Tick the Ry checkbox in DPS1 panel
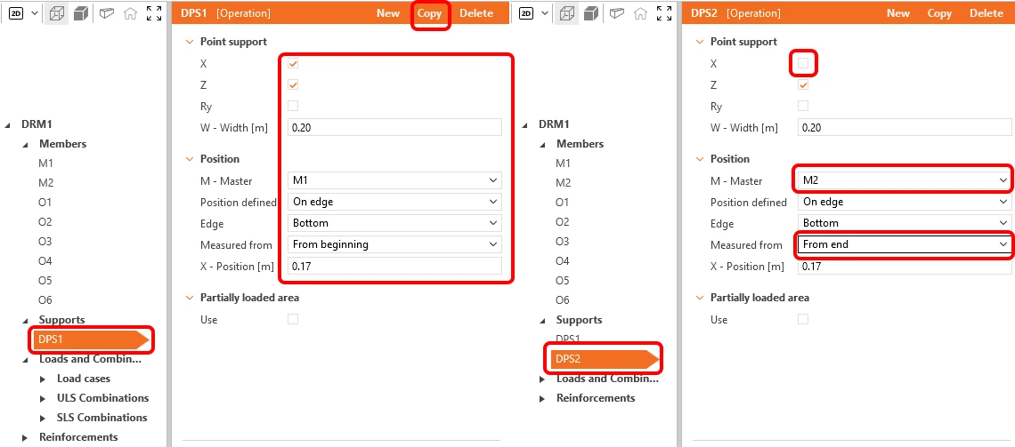Image resolution: width=1015 pixels, height=447 pixels. click(293, 106)
